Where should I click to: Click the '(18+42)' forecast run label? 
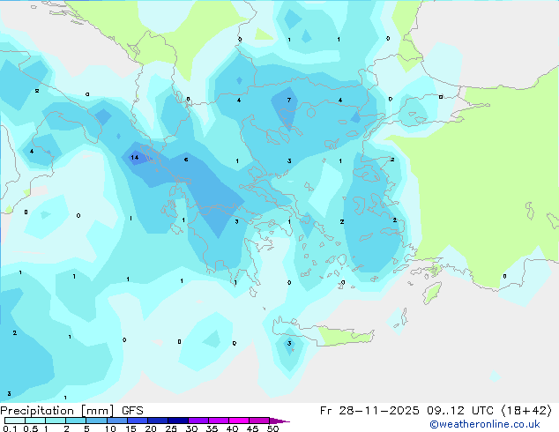pos(526,411)
